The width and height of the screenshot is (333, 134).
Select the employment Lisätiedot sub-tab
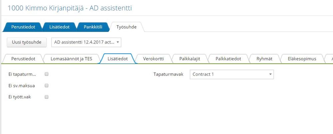(118, 59)
